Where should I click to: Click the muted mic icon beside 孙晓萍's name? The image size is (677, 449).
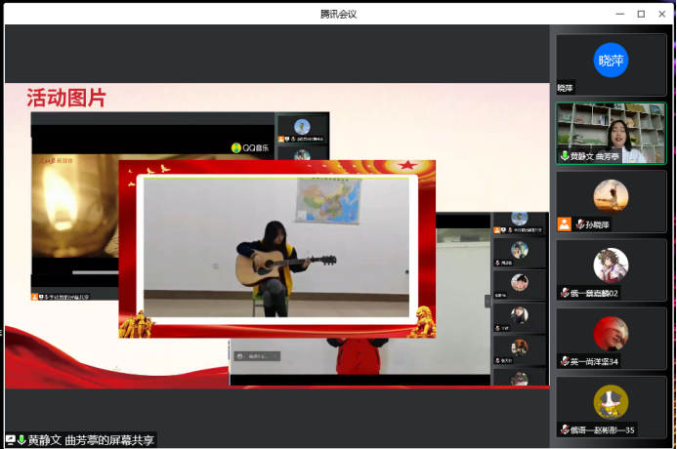[x=579, y=224]
